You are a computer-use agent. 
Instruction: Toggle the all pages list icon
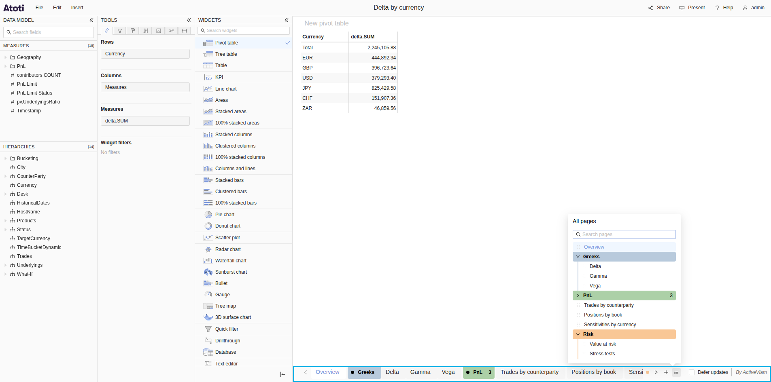click(x=676, y=372)
